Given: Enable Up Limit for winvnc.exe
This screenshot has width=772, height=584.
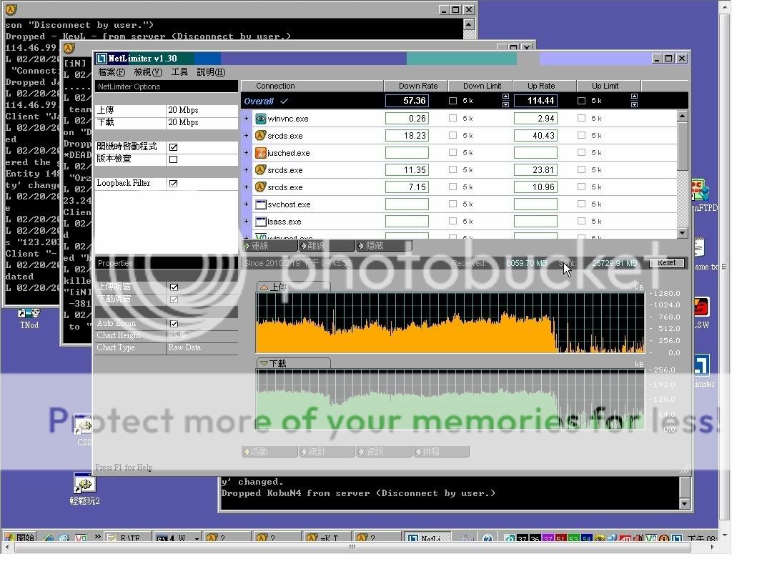Looking at the screenshot, I should point(581,118).
